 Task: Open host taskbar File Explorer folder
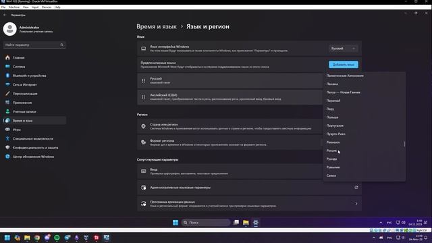pos(27,238)
